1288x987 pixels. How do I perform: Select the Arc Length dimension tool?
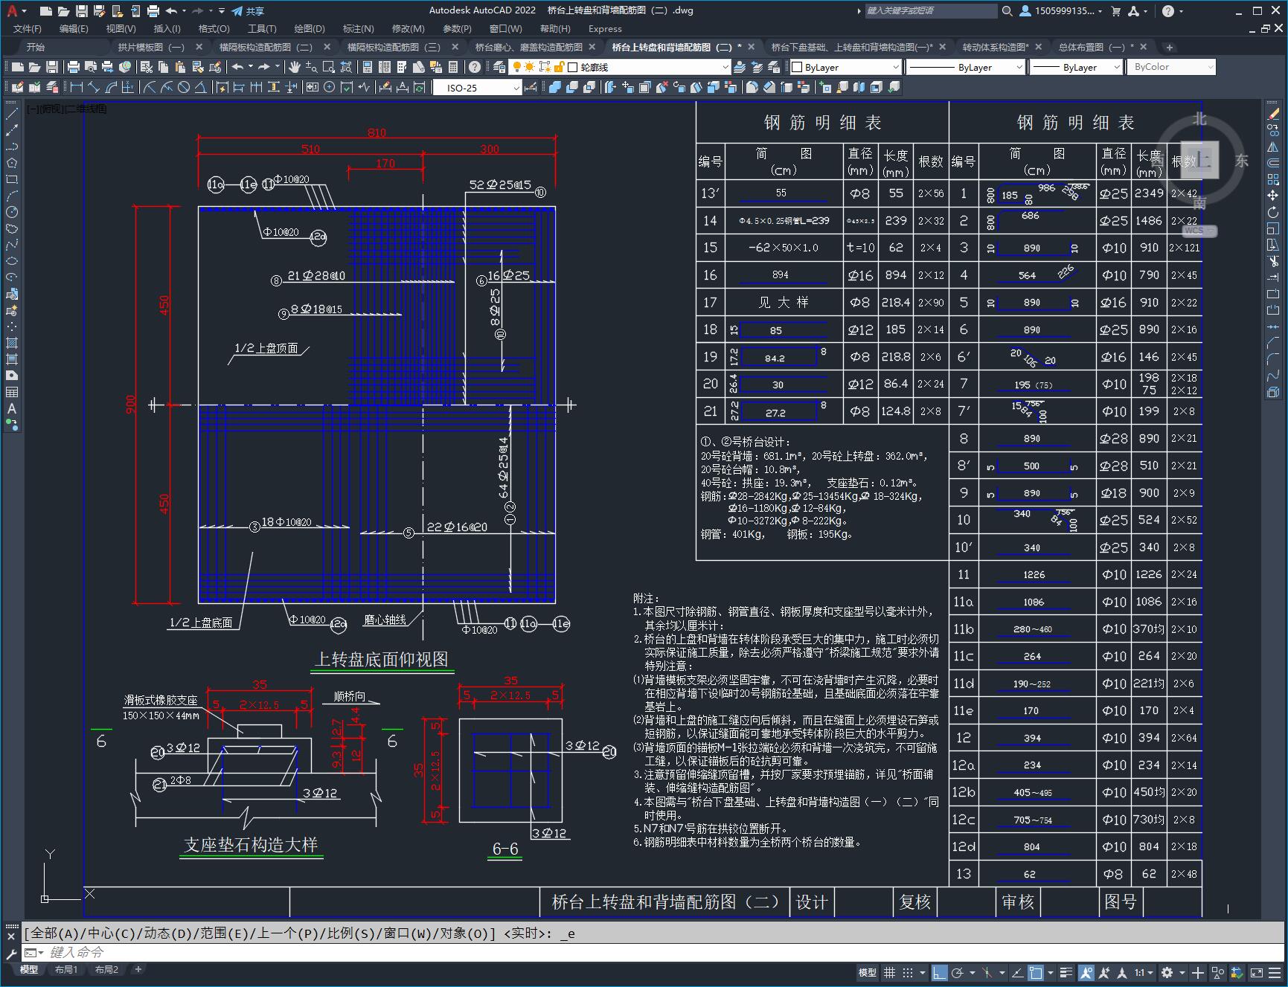coord(111,87)
